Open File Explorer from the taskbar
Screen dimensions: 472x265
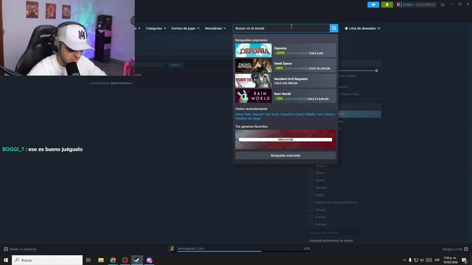[x=101, y=260]
